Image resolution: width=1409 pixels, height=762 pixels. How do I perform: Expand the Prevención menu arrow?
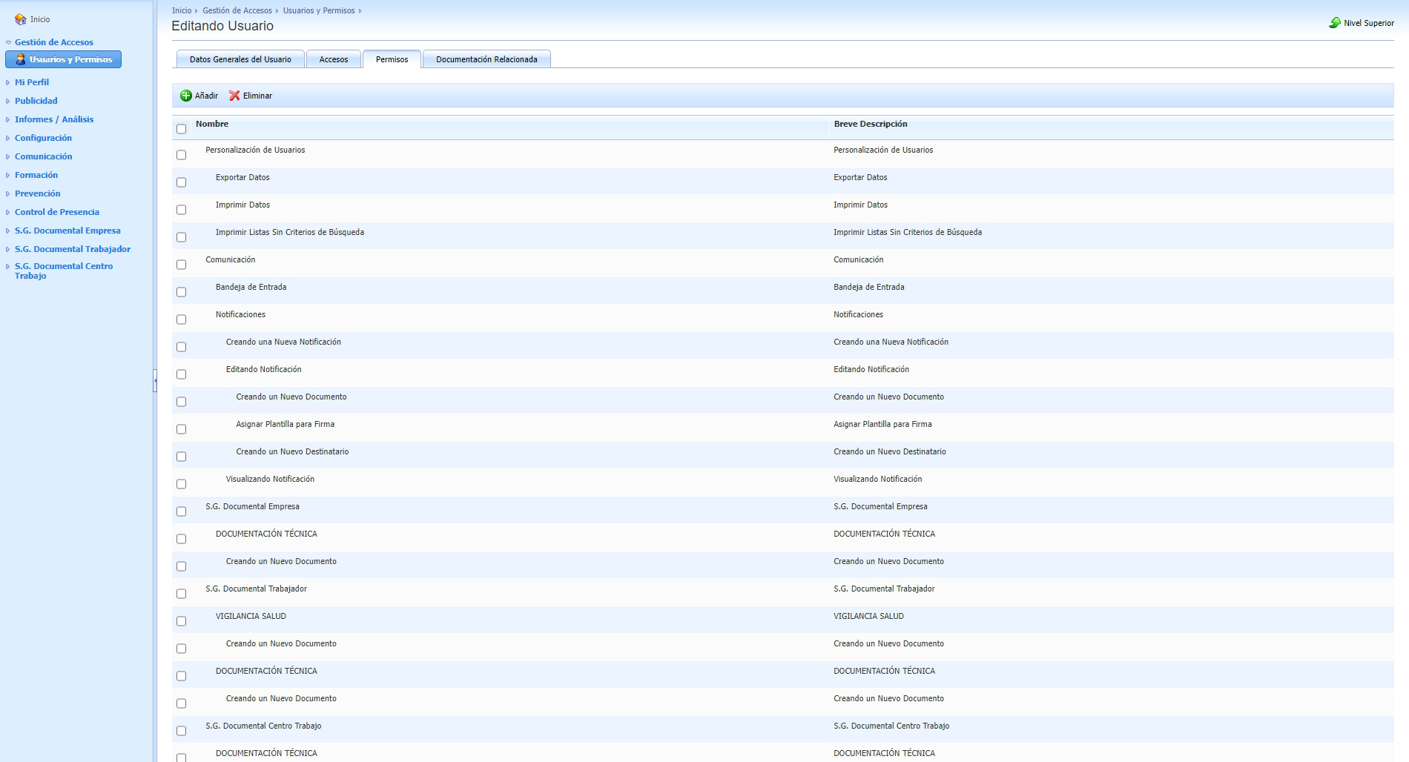(x=8, y=193)
